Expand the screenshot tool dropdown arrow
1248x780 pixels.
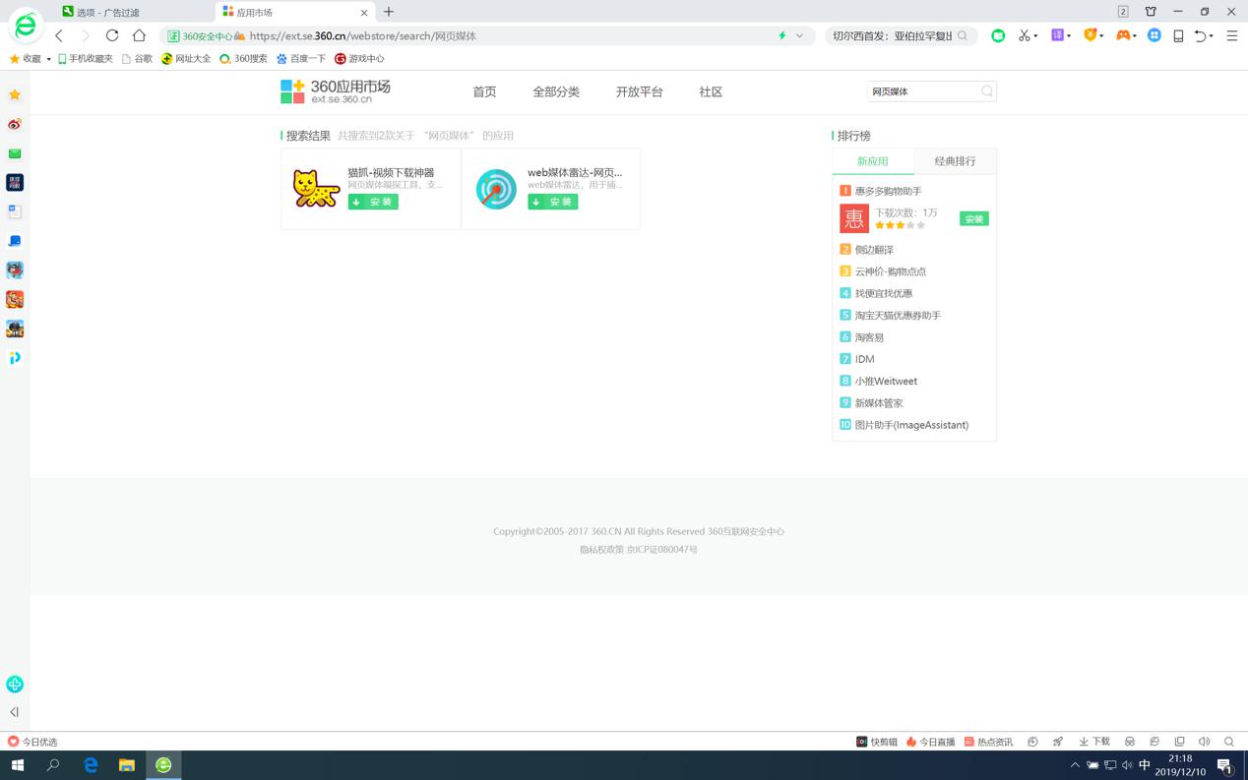coord(1037,36)
